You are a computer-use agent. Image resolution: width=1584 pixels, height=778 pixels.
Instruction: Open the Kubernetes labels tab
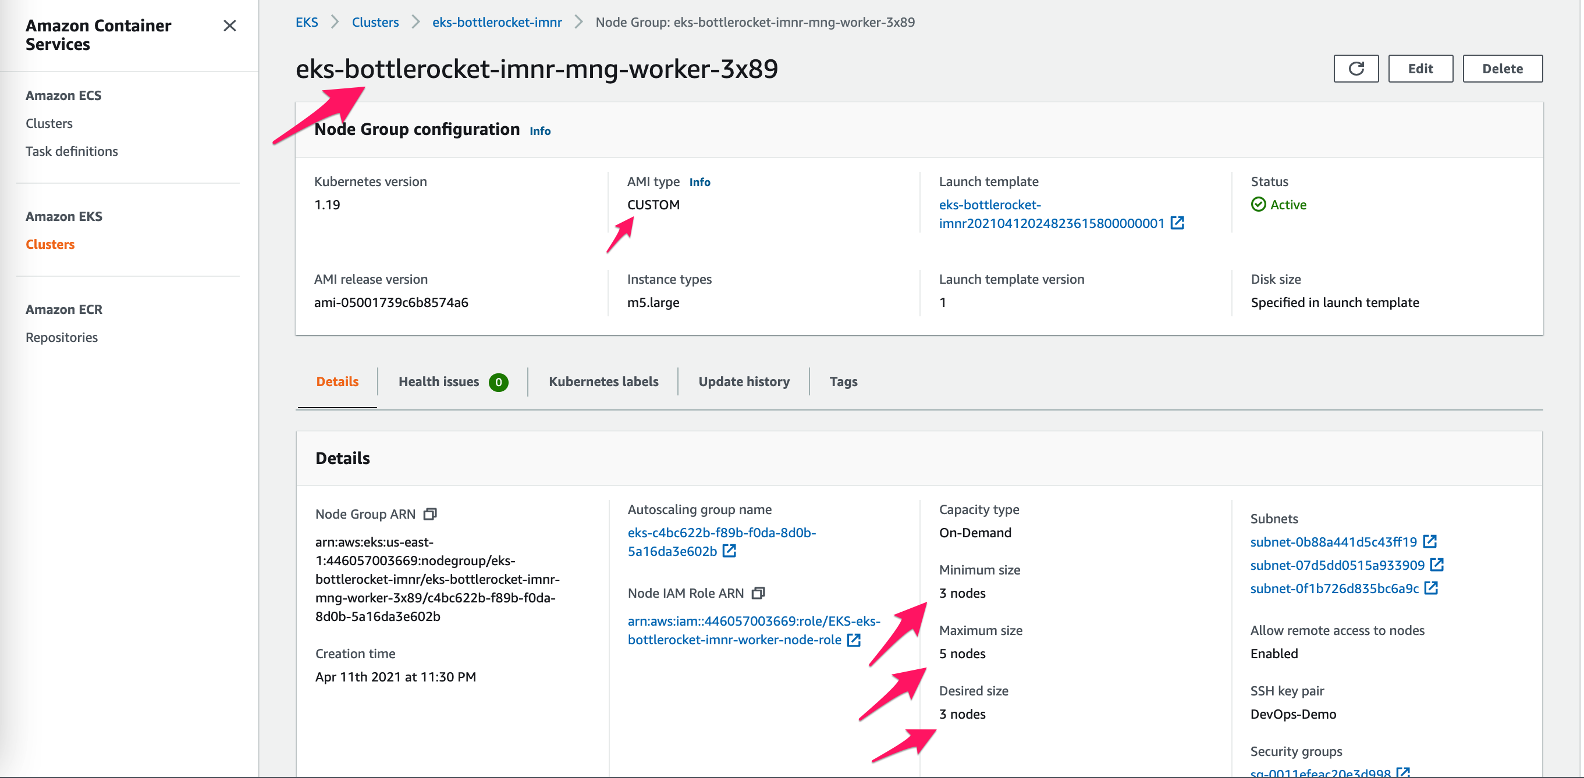point(603,381)
